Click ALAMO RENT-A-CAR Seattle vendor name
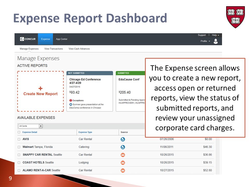 coord(41,170)
